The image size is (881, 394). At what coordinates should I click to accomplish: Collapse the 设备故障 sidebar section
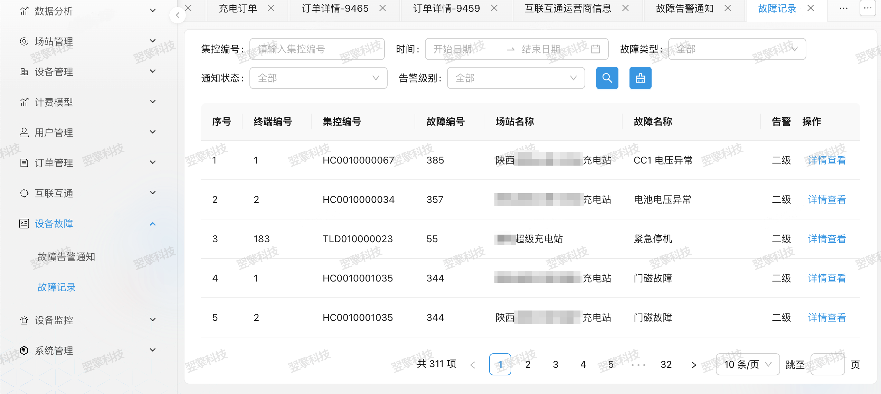152,224
